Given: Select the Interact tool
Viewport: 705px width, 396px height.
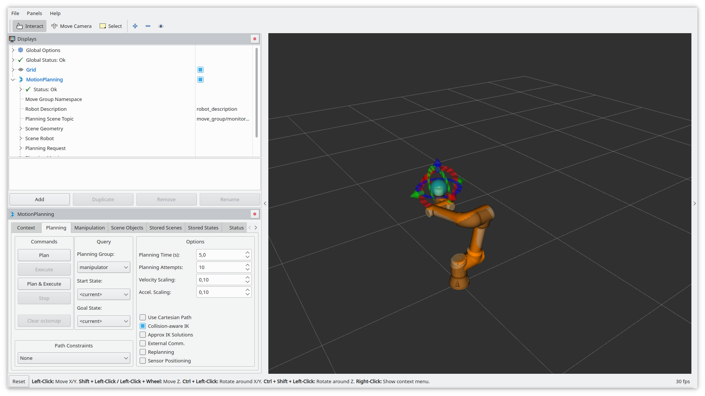Looking at the screenshot, I should tap(30, 26).
